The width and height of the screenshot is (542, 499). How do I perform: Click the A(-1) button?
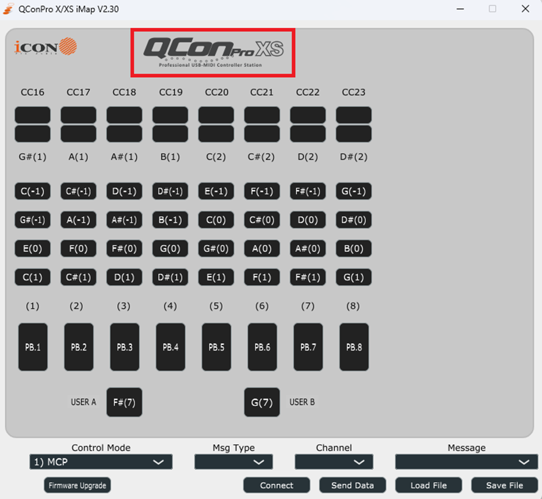(x=79, y=220)
